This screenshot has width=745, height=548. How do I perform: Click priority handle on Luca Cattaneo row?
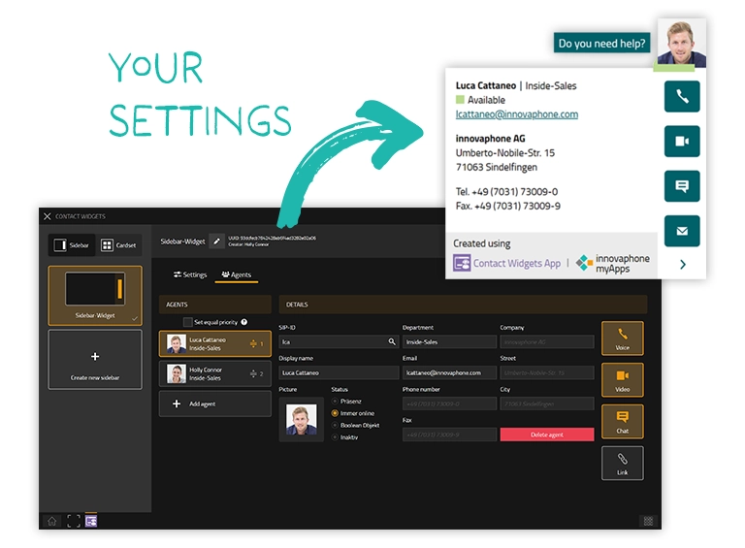[x=253, y=343]
